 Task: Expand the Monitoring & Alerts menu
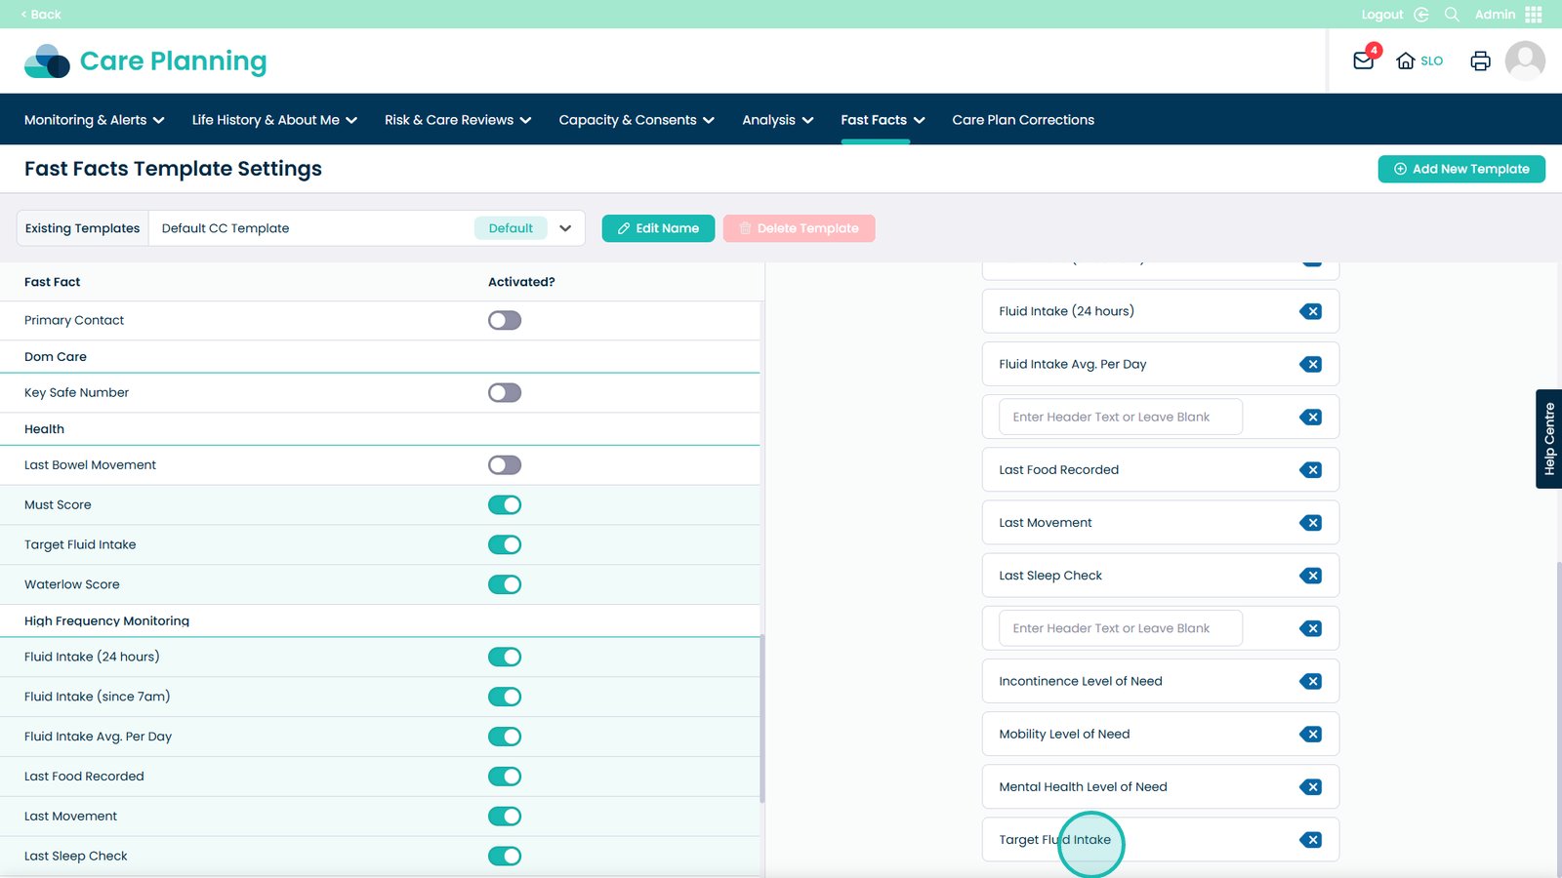tap(94, 120)
